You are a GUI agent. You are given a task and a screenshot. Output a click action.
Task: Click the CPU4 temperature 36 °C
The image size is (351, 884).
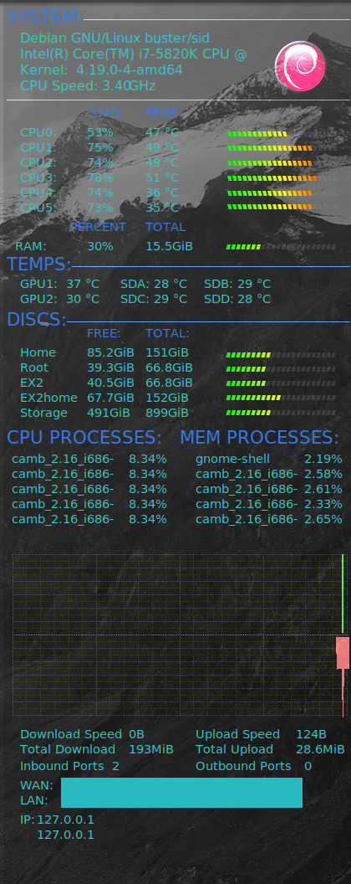tap(162, 193)
